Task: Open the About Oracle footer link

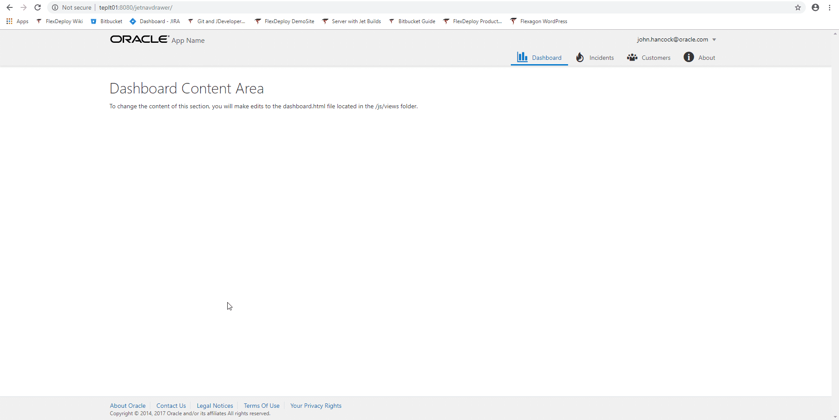Action: [128, 406]
